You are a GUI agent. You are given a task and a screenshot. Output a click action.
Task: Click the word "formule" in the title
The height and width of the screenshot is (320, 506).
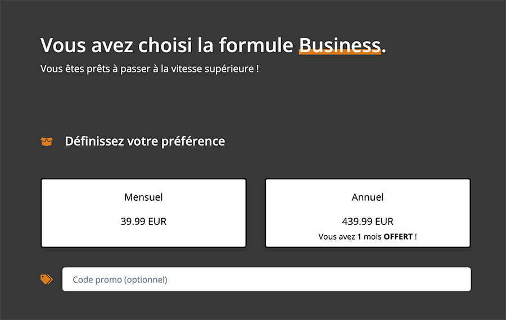click(x=256, y=45)
